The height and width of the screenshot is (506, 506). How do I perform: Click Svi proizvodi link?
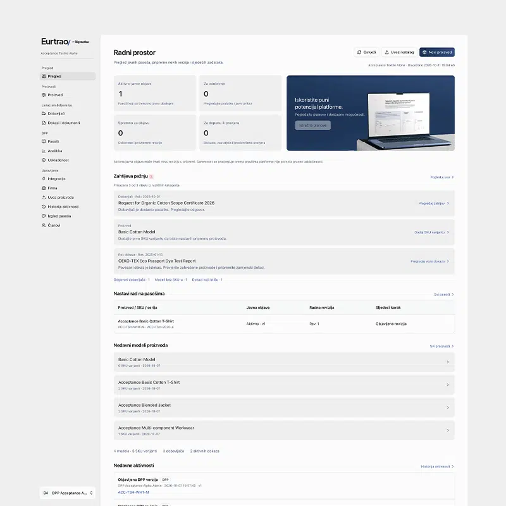click(x=441, y=346)
